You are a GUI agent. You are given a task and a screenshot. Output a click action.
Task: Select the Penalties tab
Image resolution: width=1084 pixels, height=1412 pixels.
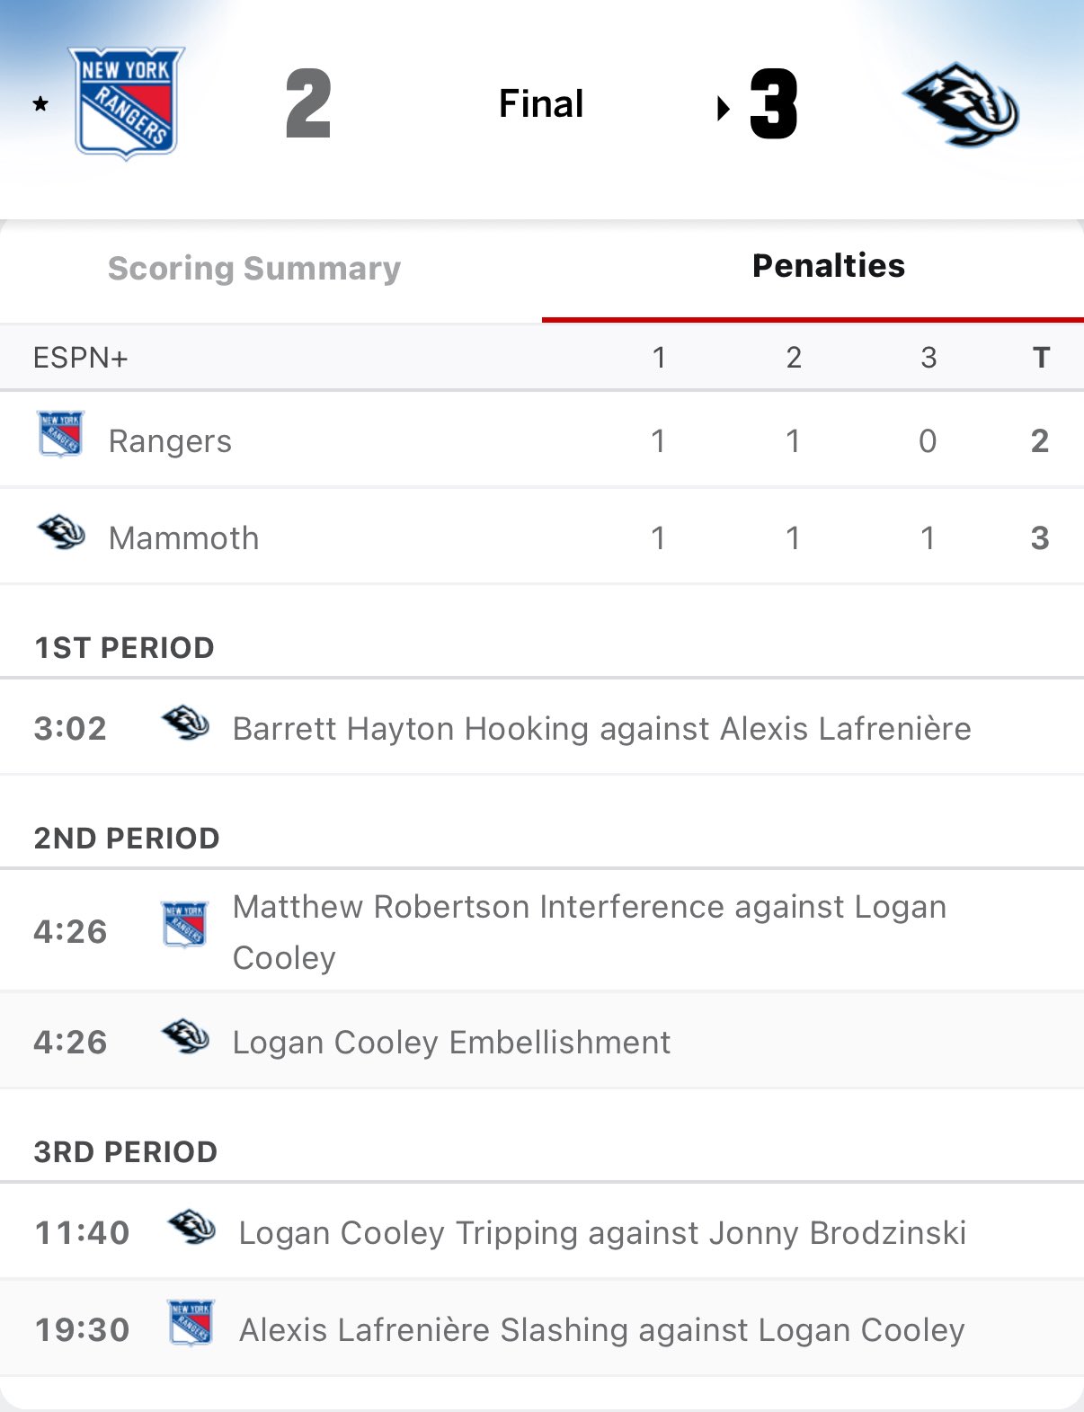tap(828, 266)
